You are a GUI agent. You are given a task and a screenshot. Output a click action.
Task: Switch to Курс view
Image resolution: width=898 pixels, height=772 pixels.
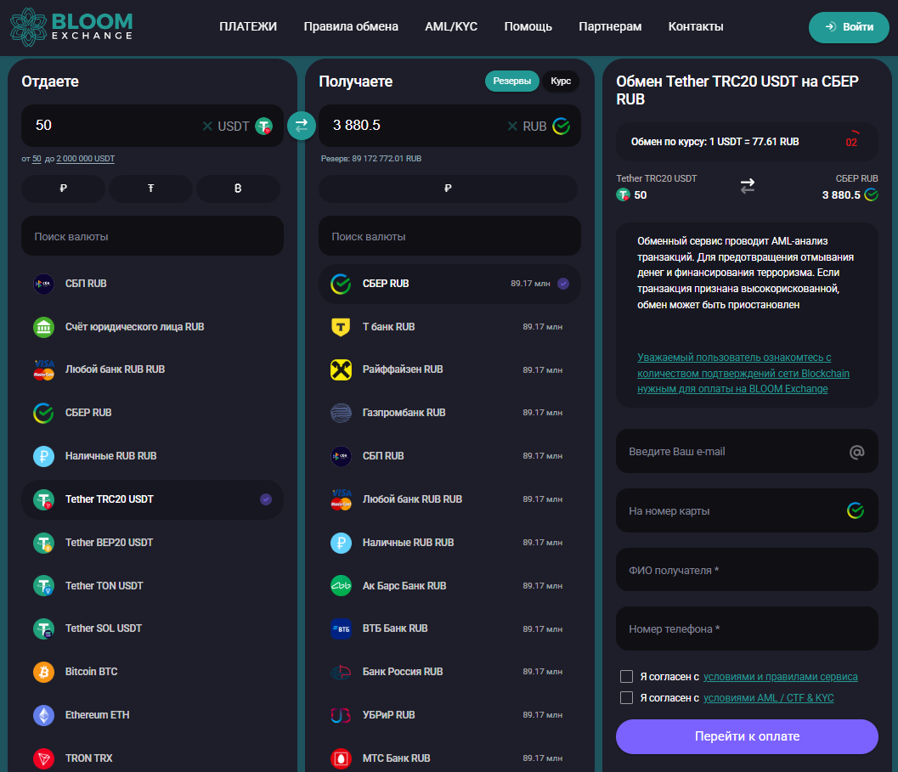point(561,82)
